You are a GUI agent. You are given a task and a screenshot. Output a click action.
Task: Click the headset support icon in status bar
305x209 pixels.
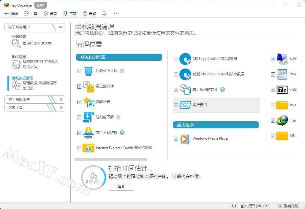(x=234, y=206)
